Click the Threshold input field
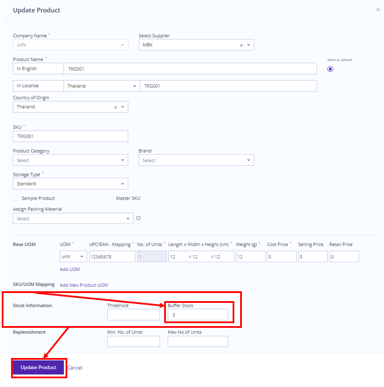This screenshot has width=384, height=387. click(133, 315)
